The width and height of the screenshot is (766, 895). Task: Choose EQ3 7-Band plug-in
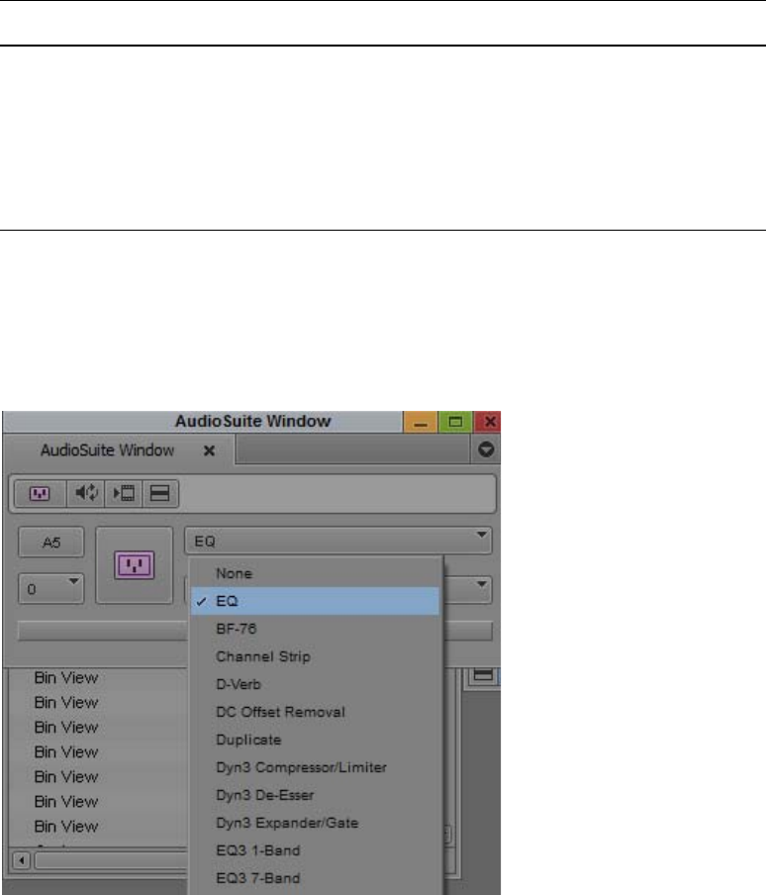pyautogui.click(x=315, y=878)
